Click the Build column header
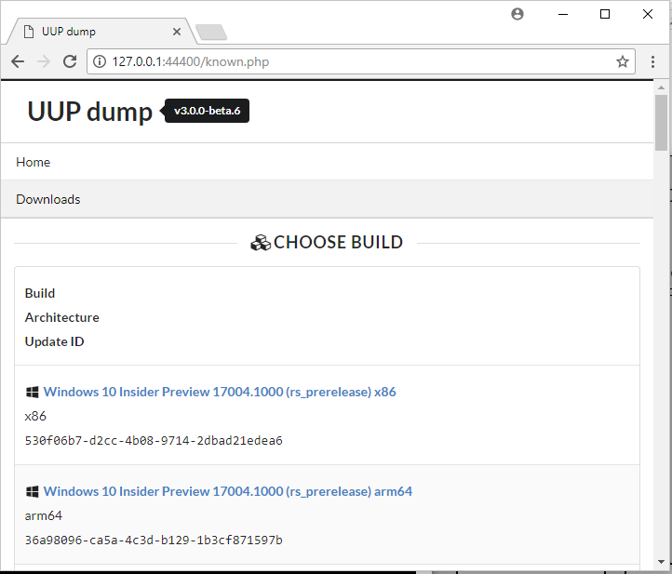 40,293
